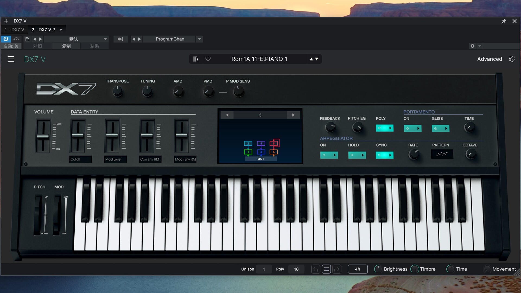The height and width of the screenshot is (293, 521).
Task: Open the Mods Env RM macro assignment field
Action: click(x=185, y=159)
